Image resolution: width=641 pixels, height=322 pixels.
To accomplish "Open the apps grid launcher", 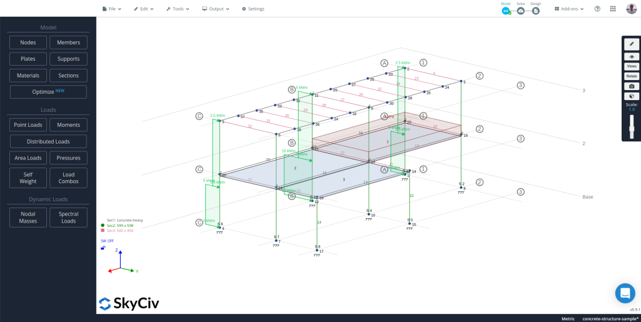I will (x=613, y=9).
